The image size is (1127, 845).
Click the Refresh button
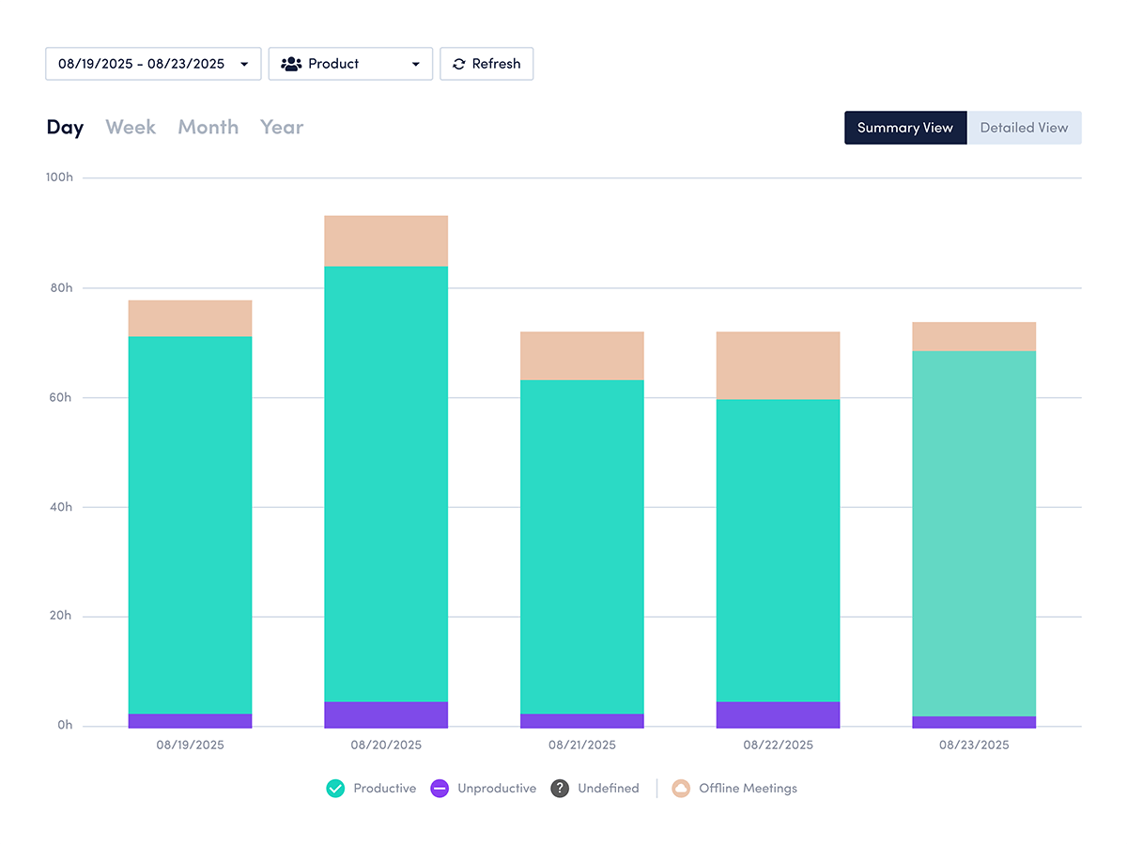[x=486, y=64]
